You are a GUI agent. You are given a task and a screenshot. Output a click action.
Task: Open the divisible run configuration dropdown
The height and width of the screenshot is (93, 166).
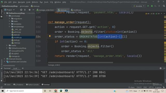(x=139, y=6)
